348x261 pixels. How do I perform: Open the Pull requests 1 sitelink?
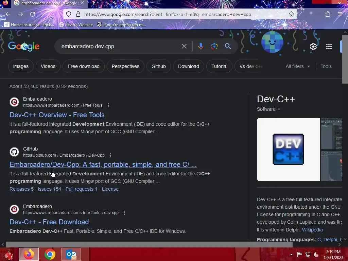pos(82,189)
